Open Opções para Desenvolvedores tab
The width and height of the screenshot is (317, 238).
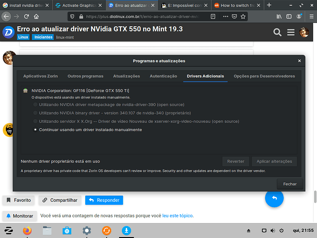(x=264, y=76)
